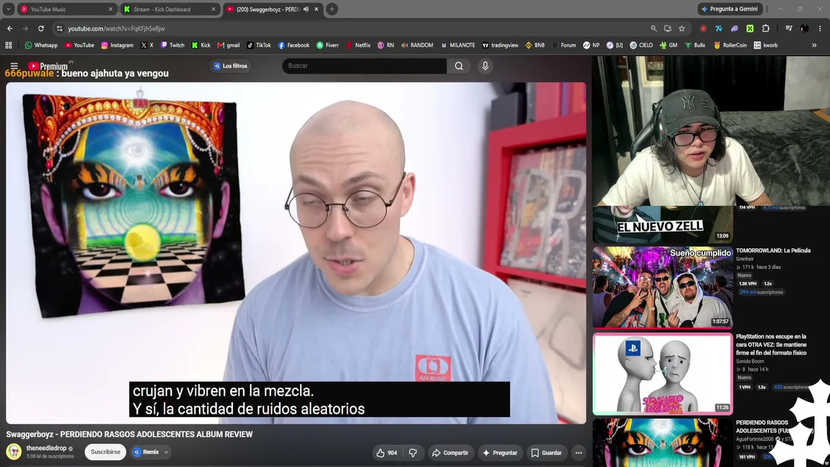
Task: Open the Forum bookmark
Action: tap(563, 45)
